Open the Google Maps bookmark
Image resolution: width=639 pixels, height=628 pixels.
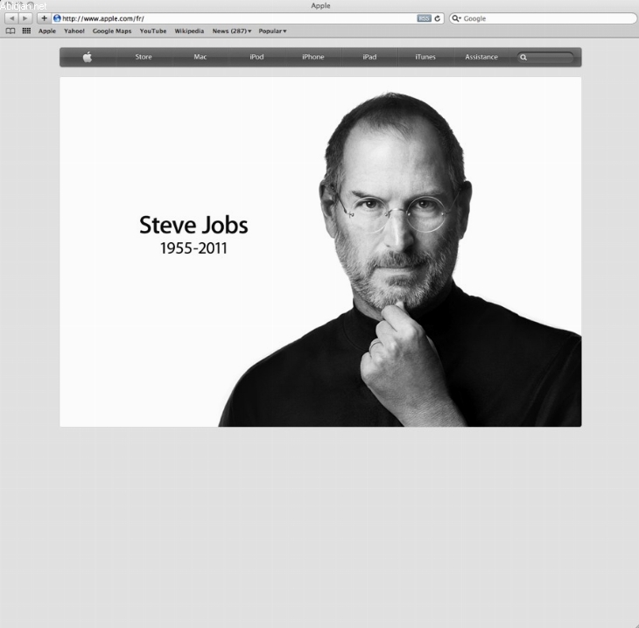pyautogui.click(x=112, y=31)
